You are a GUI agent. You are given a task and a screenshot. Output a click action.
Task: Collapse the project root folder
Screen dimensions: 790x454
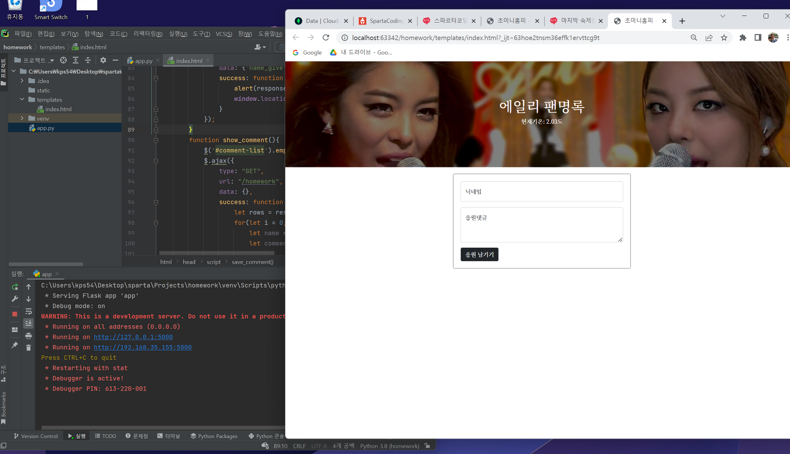(14, 71)
